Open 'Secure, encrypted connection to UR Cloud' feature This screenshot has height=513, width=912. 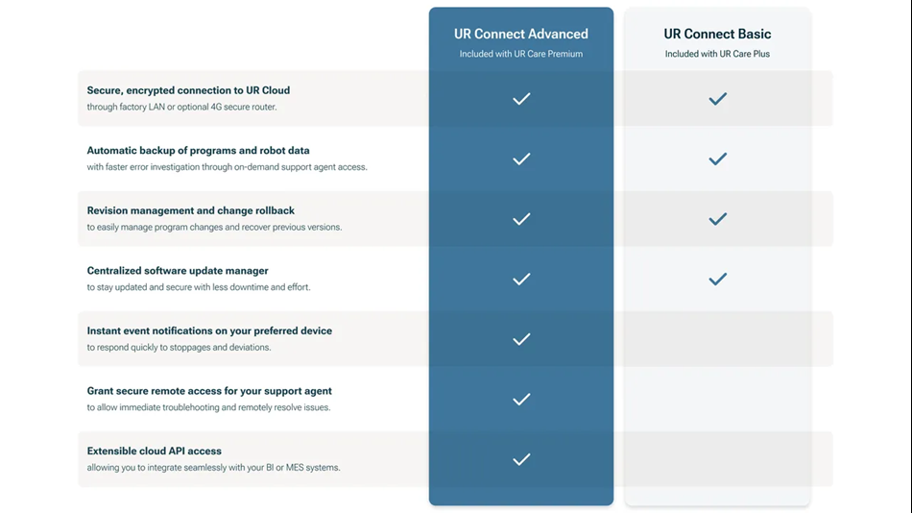coord(188,90)
